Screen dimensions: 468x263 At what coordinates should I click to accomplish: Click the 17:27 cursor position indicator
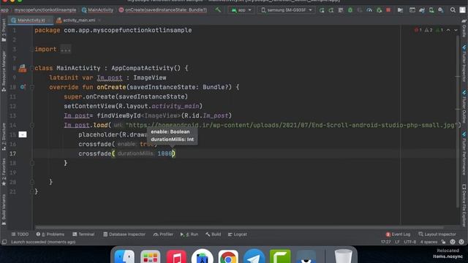385,242
